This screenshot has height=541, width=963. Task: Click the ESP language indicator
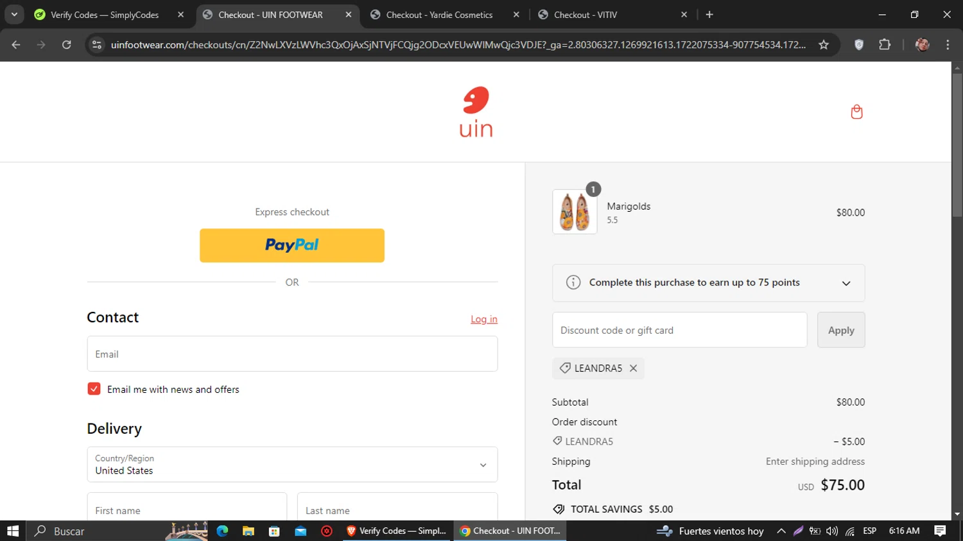tap(870, 531)
